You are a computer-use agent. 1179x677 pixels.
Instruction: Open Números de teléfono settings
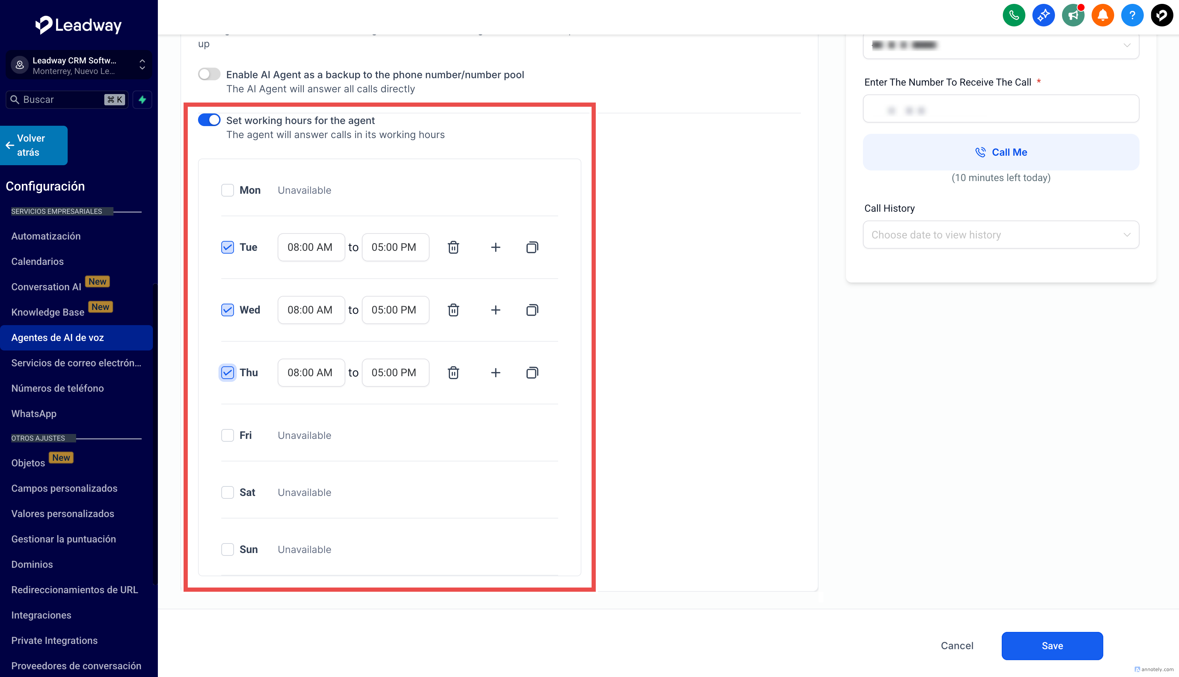pos(57,388)
